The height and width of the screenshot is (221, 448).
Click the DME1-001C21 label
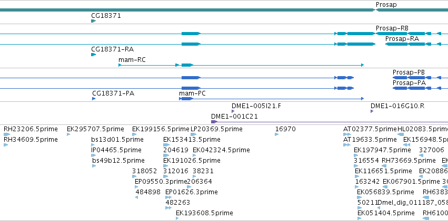point(234,117)
